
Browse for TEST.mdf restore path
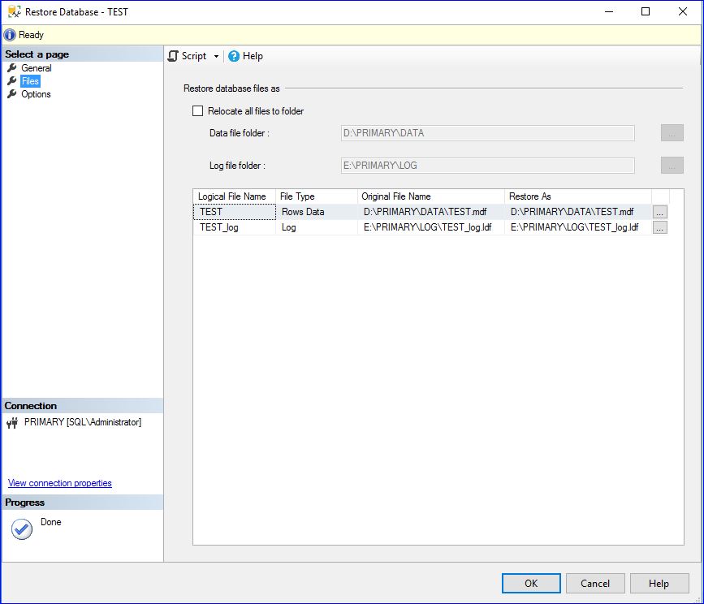tap(659, 212)
